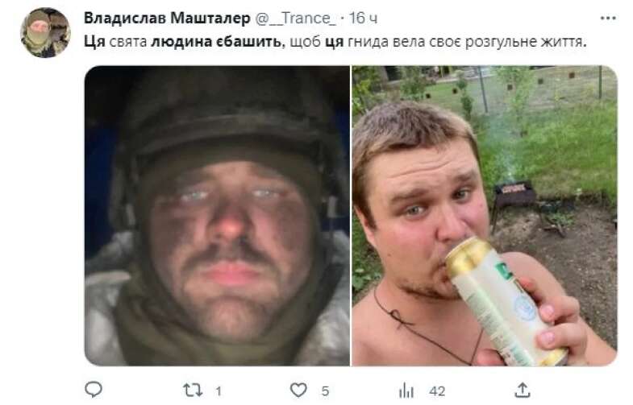
Task: Open view analytics via the bar chart icon
Action: pyautogui.click(x=406, y=390)
